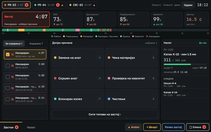
Task: Click the A tag on Скршен алат
Action: tap(99, 78)
